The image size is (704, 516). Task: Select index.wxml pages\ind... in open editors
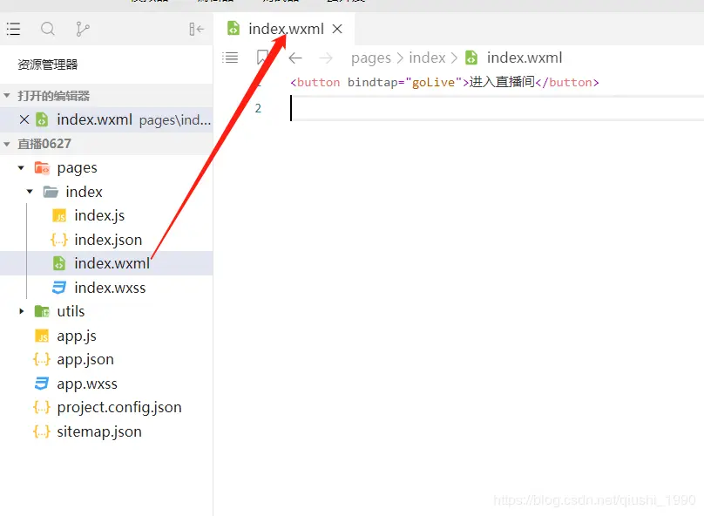pos(106,119)
